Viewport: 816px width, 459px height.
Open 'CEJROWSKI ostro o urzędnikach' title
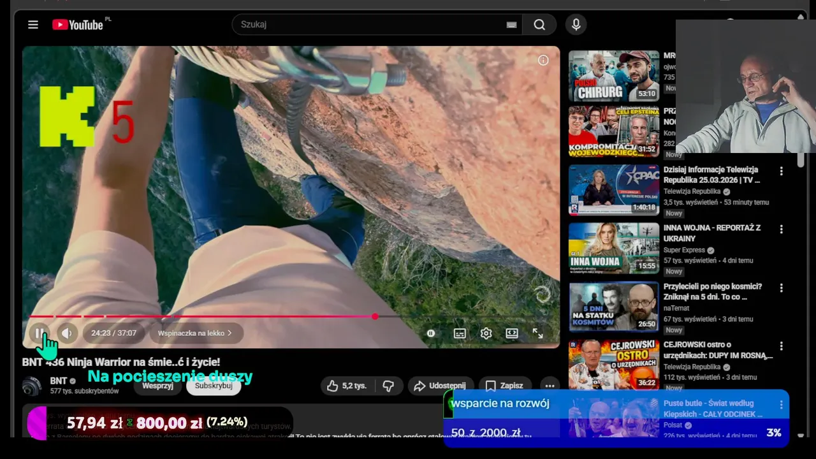(x=718, y=350)
